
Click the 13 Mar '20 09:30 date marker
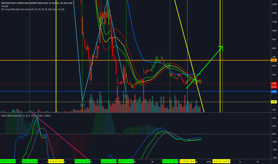[82, 161]
